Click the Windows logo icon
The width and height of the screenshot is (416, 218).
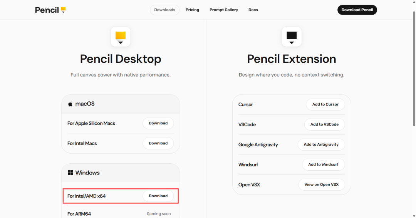pyautogui.click(x=70, y=173)
